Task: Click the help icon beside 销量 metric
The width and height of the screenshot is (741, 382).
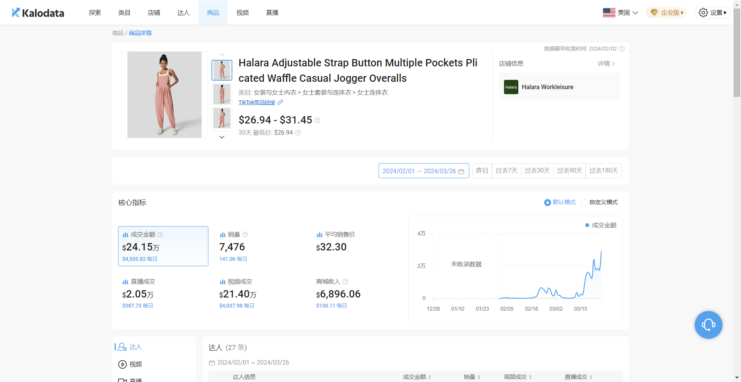Action: point(245,235)
